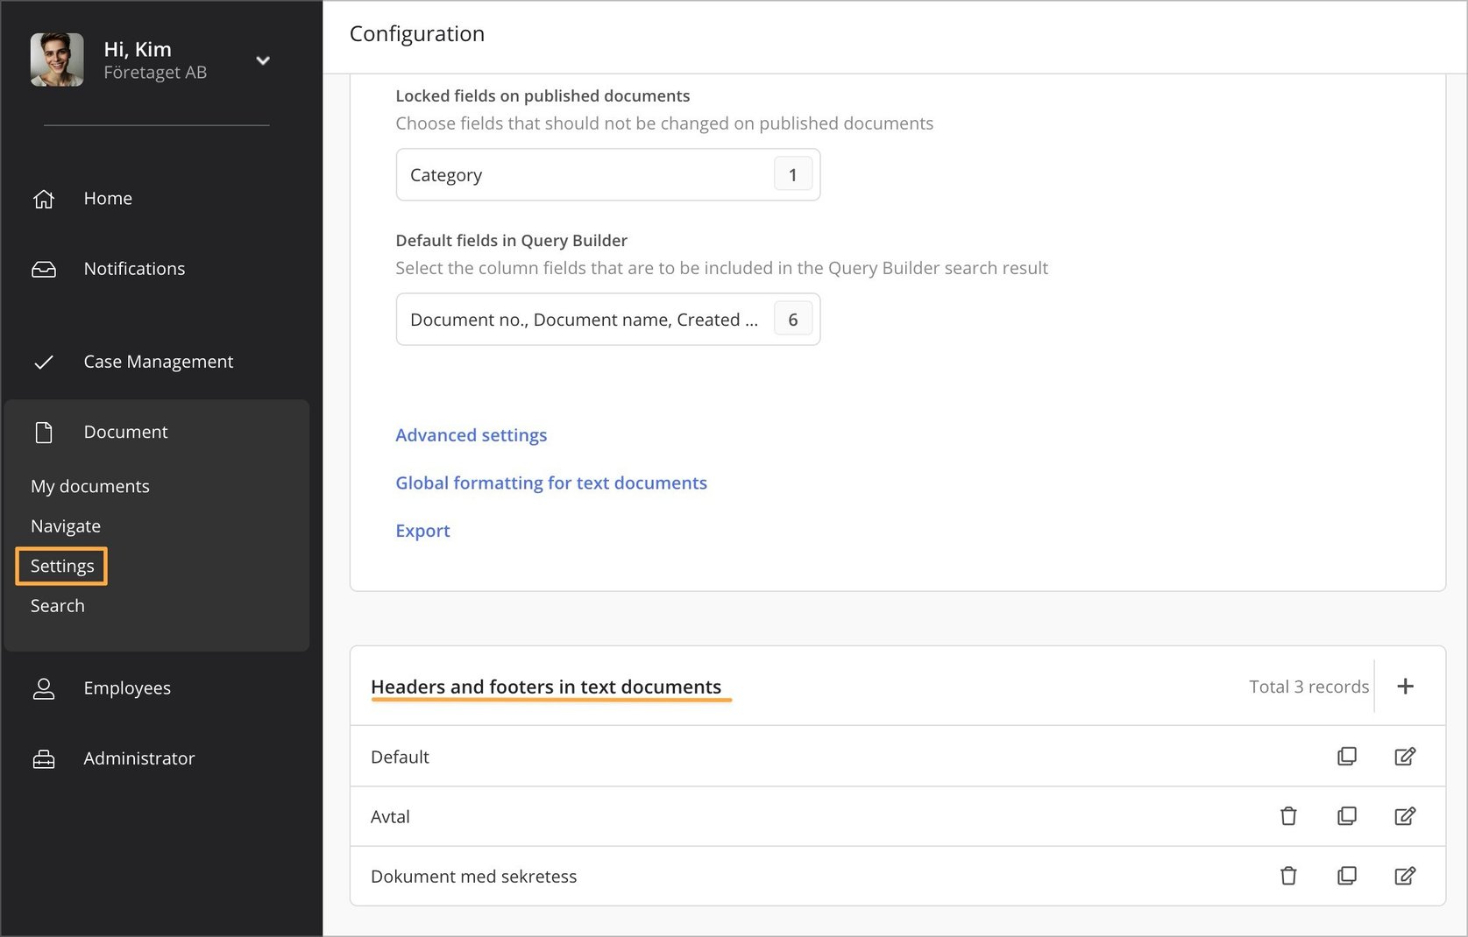Viewport: 1468px width, 937px height.
Task: Open the Home icon in sidebar
Action: tap(44, 199)
